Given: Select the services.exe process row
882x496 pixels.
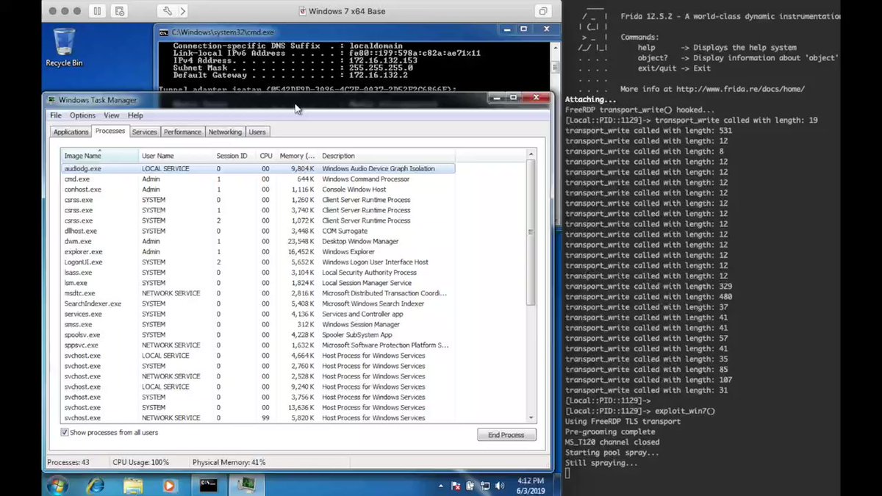Looking at the screenshot, I should click(x=258, y=314).
